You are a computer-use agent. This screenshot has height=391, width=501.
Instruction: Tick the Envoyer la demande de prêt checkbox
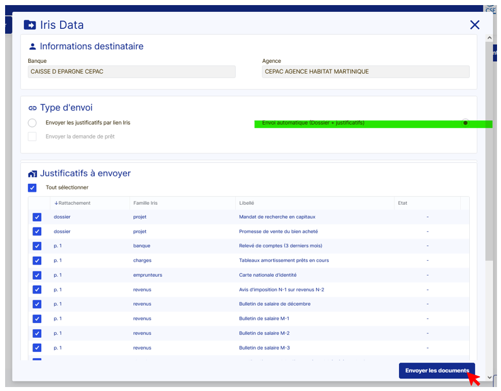[32, 136]
